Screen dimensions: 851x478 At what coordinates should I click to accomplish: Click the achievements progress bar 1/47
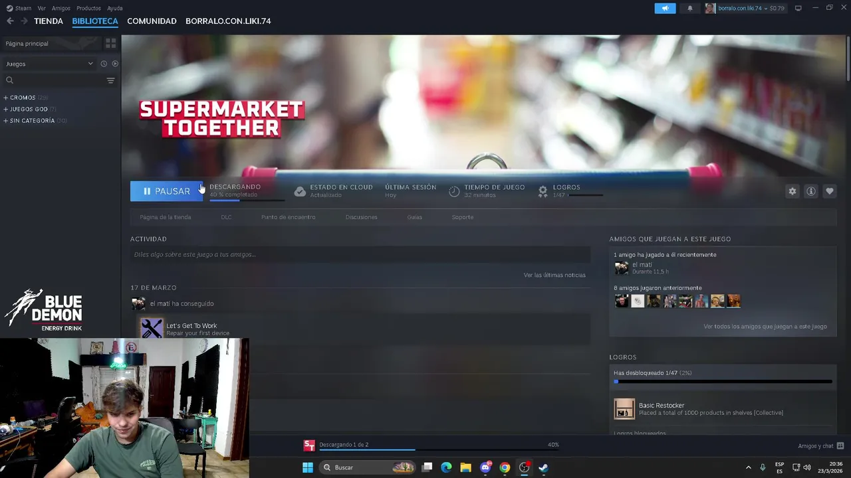[x=723, y=382]
